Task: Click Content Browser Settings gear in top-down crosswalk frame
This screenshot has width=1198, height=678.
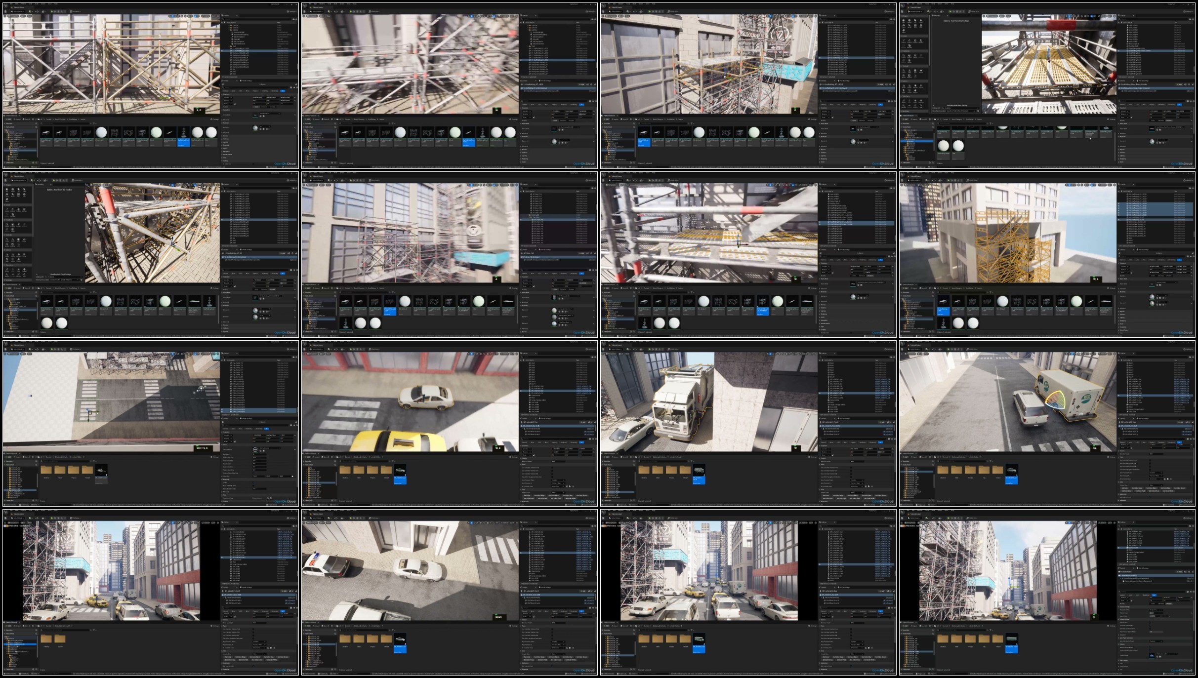Action: pos(212,457)
